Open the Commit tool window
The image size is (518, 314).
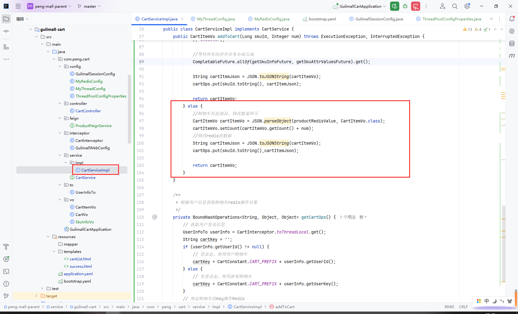point(6,31)
